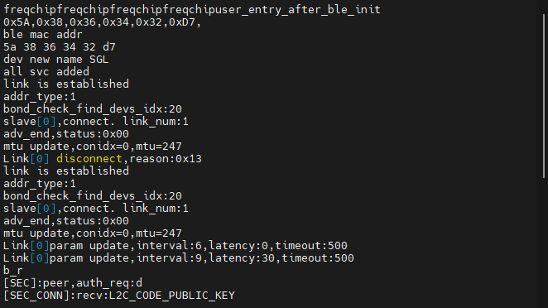The height and width of the screenshot is (308, 548).
Task: Click the param update line with interval:6
Action: pos(175,245)
